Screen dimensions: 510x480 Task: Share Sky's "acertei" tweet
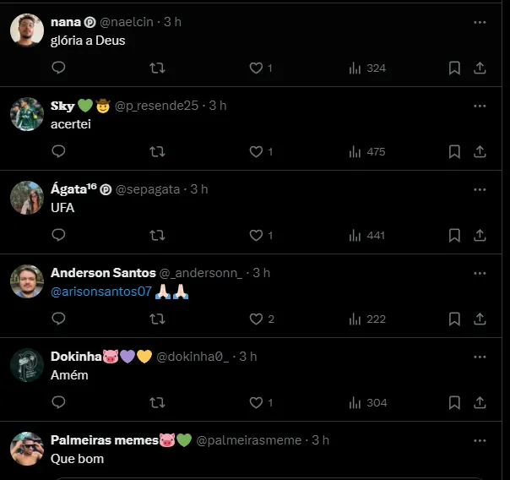[x=480, y=152]
